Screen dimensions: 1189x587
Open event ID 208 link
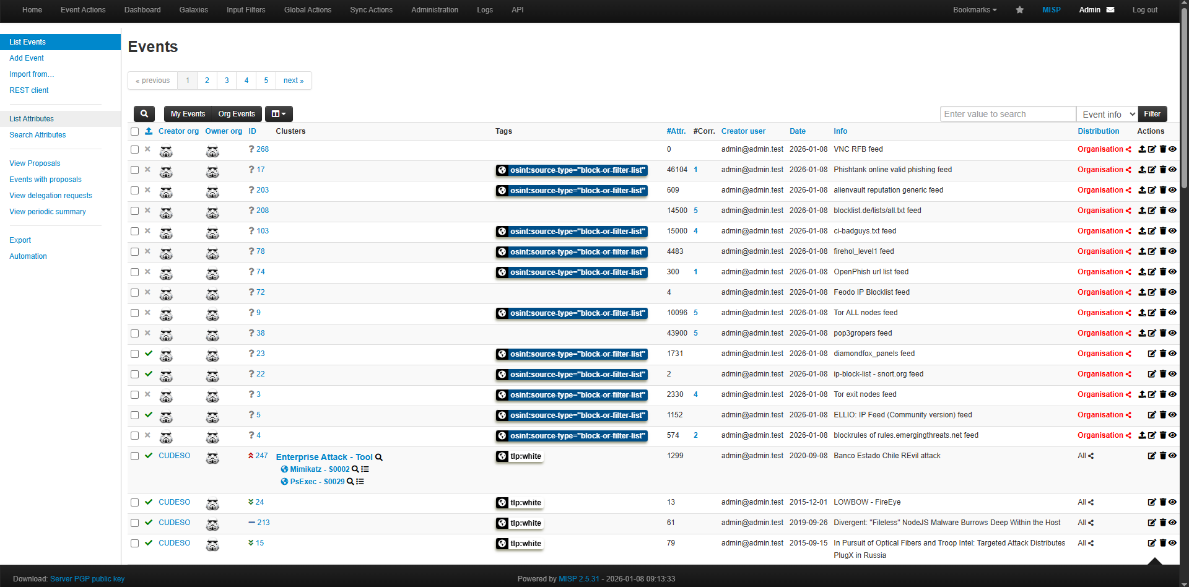point(263,211)
